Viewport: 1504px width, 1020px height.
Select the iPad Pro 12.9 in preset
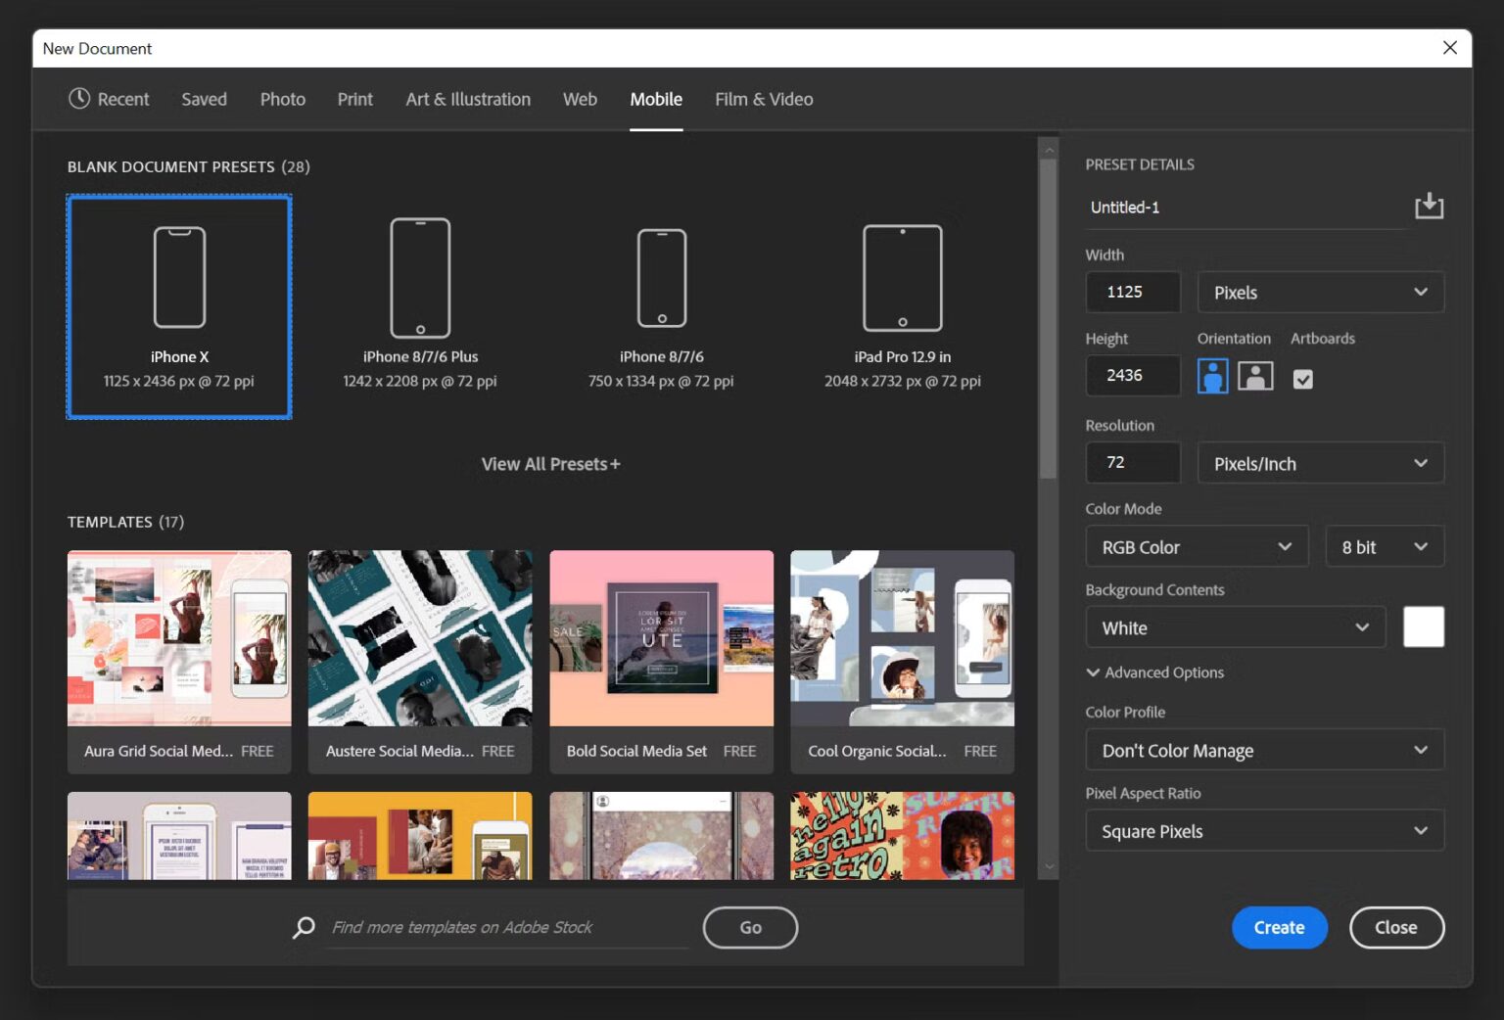[901, 303]
